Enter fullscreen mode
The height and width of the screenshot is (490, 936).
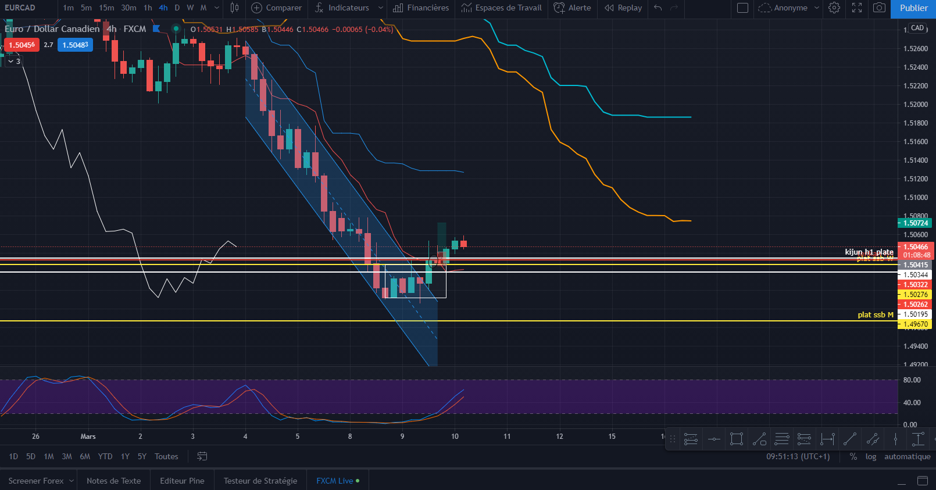(857, 8)
